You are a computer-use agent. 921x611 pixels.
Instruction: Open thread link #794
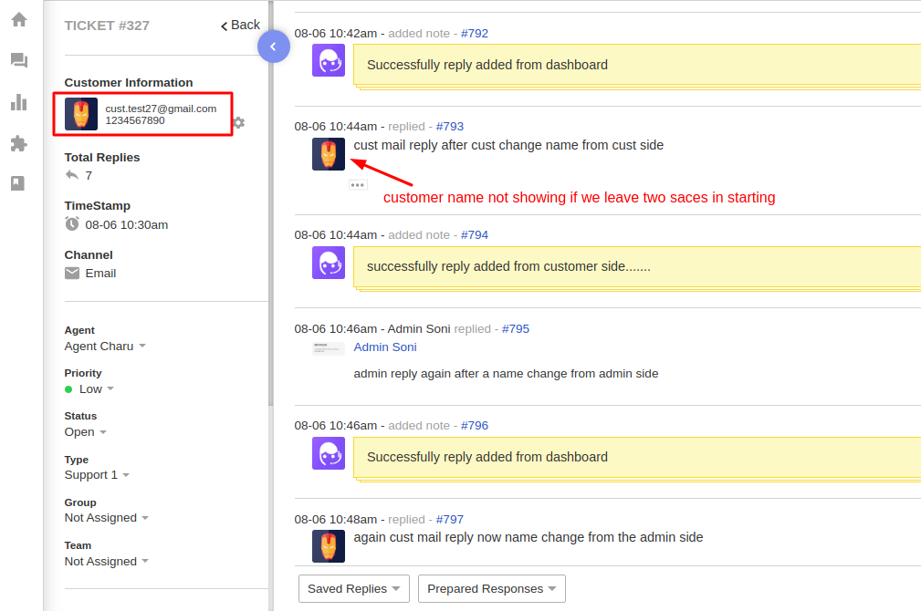tap(475, 234)
